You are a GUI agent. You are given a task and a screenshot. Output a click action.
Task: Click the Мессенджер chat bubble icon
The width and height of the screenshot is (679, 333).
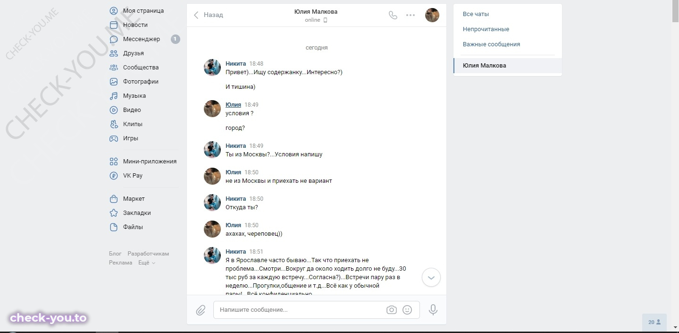[x=113, y=39]
